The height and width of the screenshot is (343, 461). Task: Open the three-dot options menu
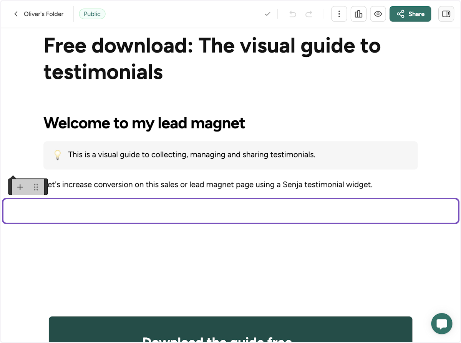coord(339,14)
